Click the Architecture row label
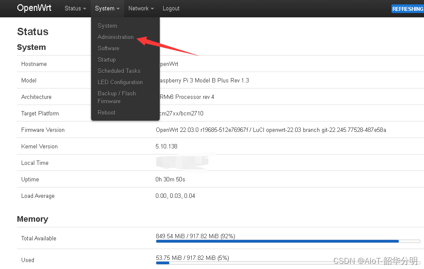Viewport: 424px width, 269px height. [x=36, y=97]
